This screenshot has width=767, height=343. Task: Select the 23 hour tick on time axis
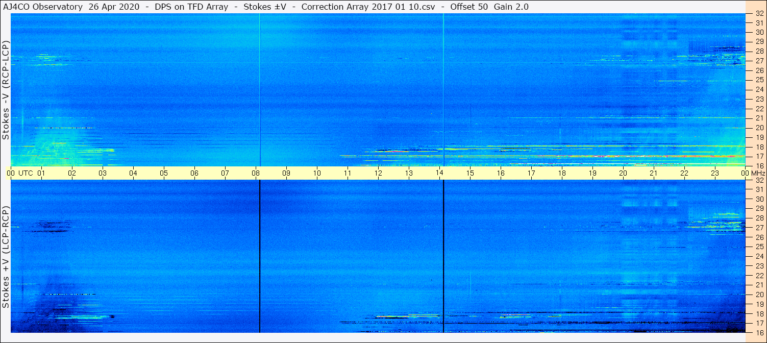(x=715, y=173)
